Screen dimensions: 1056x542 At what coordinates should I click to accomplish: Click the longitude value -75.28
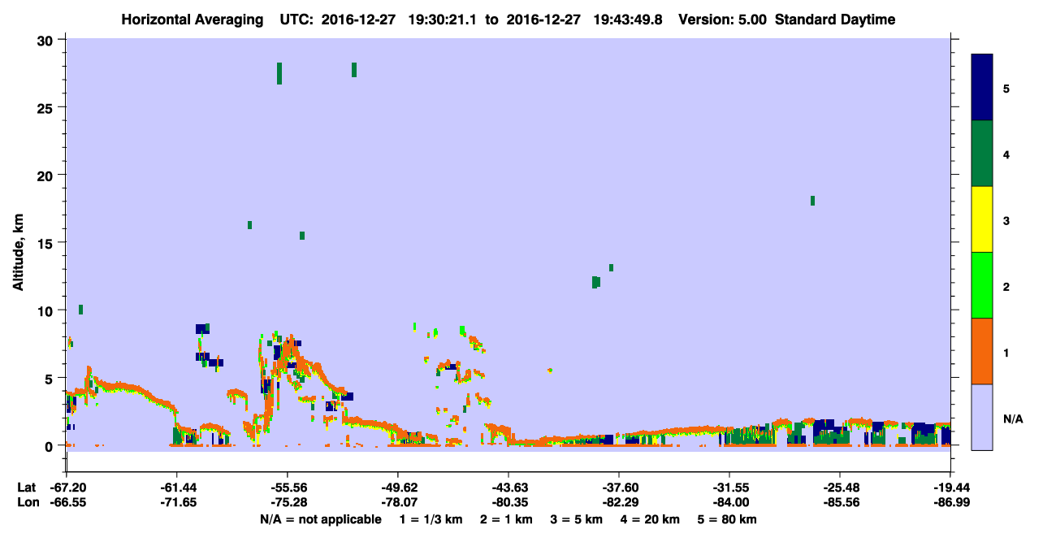click(x=288, y=503)
